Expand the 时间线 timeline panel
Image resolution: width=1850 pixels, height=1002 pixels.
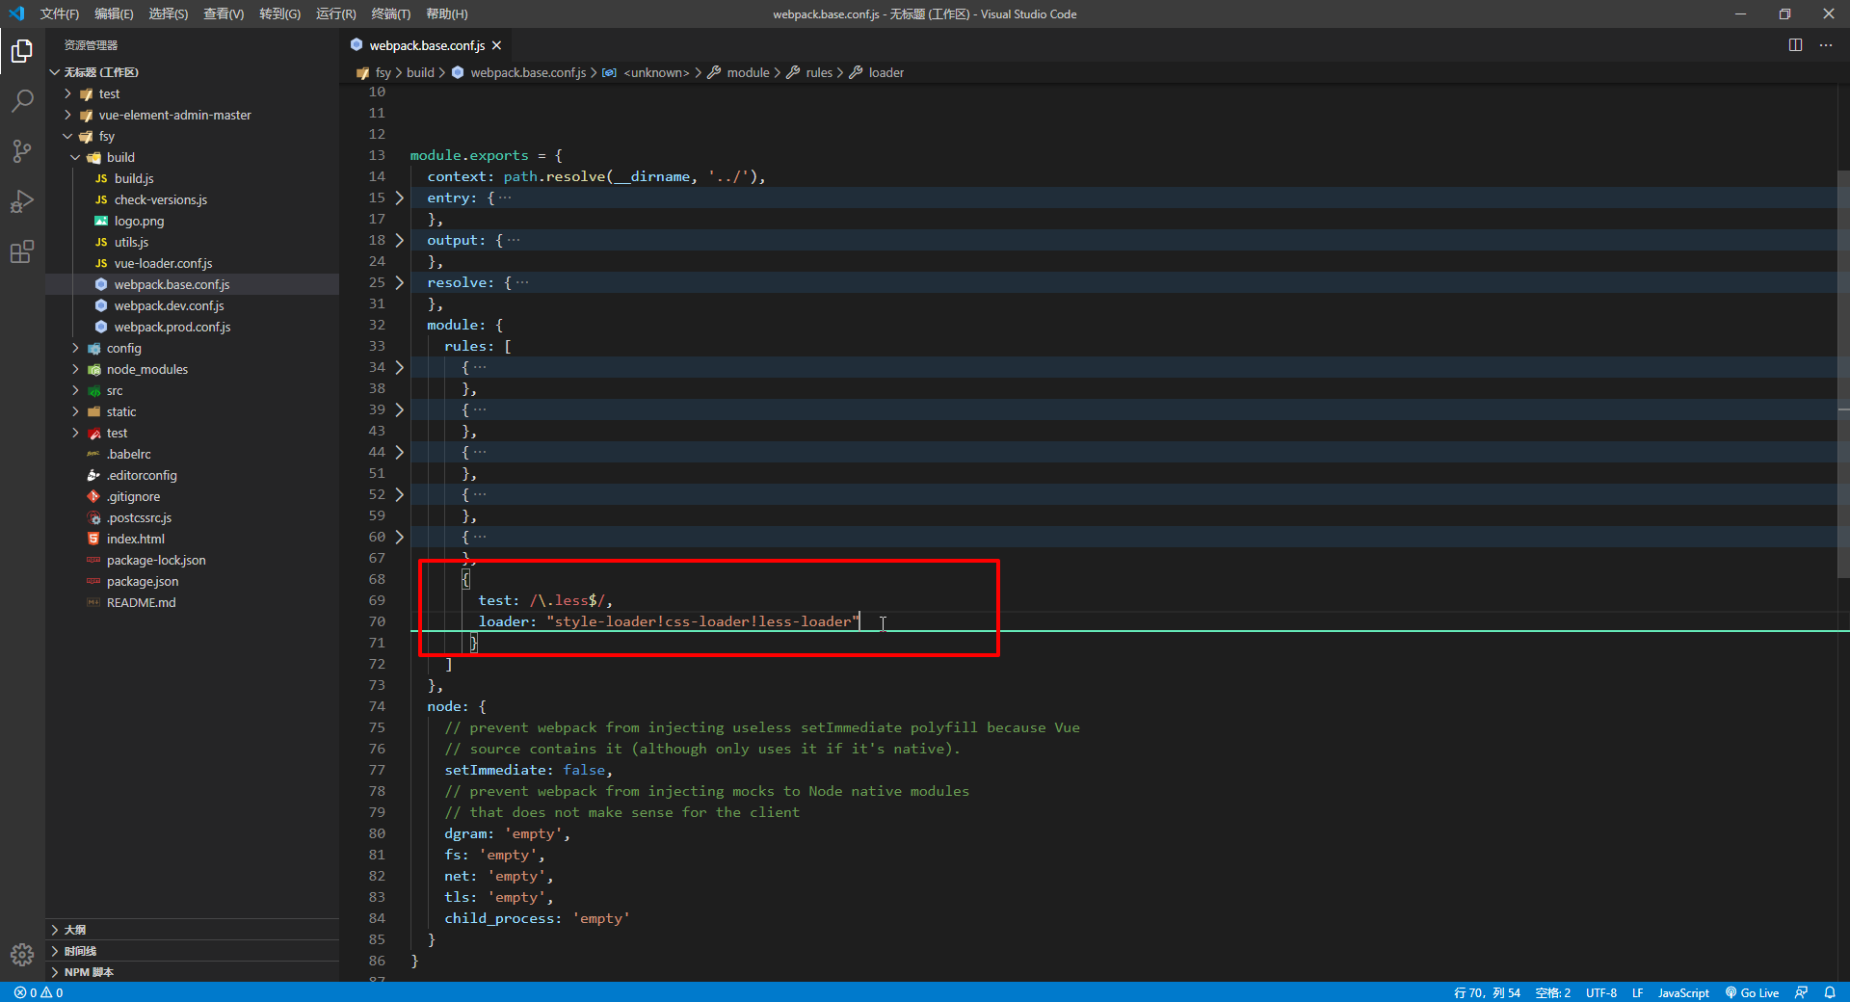(192, 951)
